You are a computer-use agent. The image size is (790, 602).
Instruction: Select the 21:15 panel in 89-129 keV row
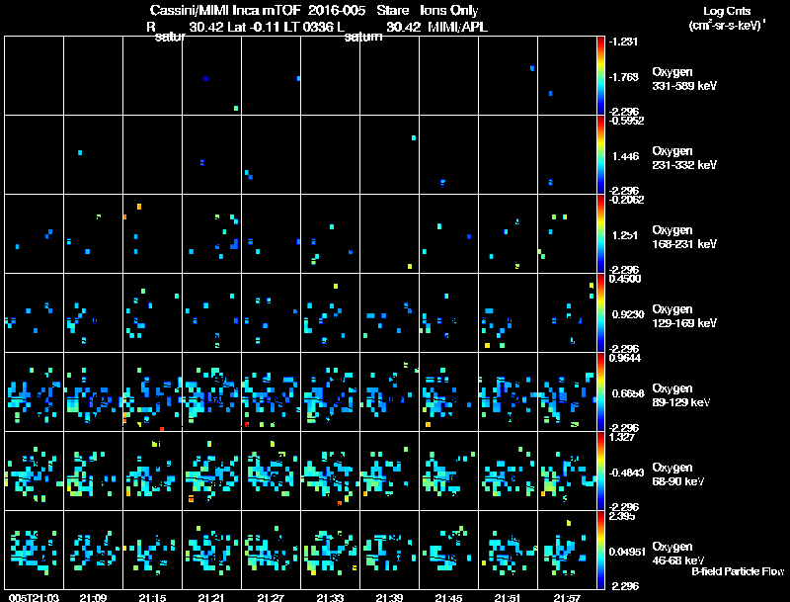pos(153,391)
